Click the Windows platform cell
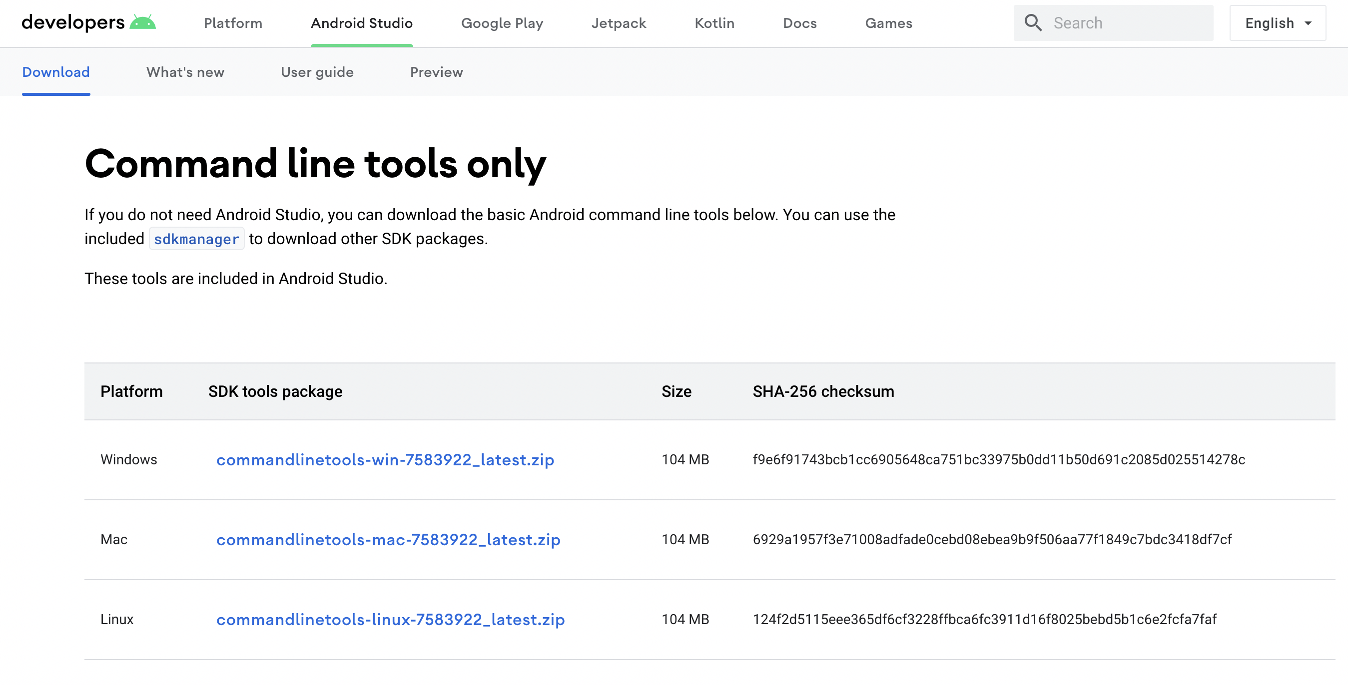This screenshot has height=685, width=1348. pyautogui.click(x=129, y=460)
